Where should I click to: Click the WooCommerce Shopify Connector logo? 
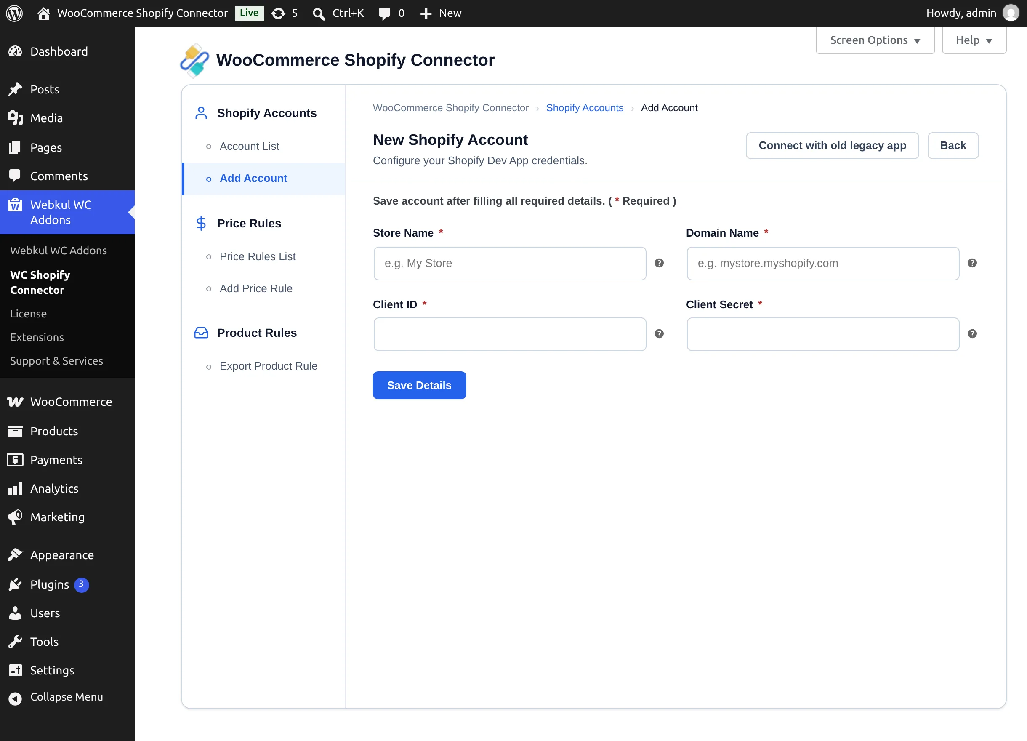[x=195, y=60]
